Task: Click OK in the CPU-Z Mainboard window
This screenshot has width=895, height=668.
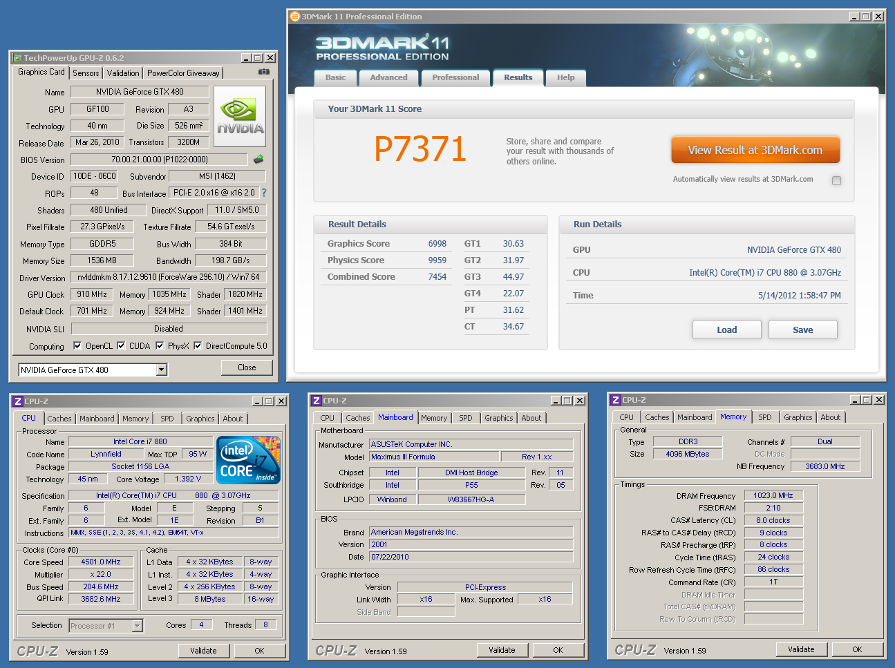Action: [558, 650]
